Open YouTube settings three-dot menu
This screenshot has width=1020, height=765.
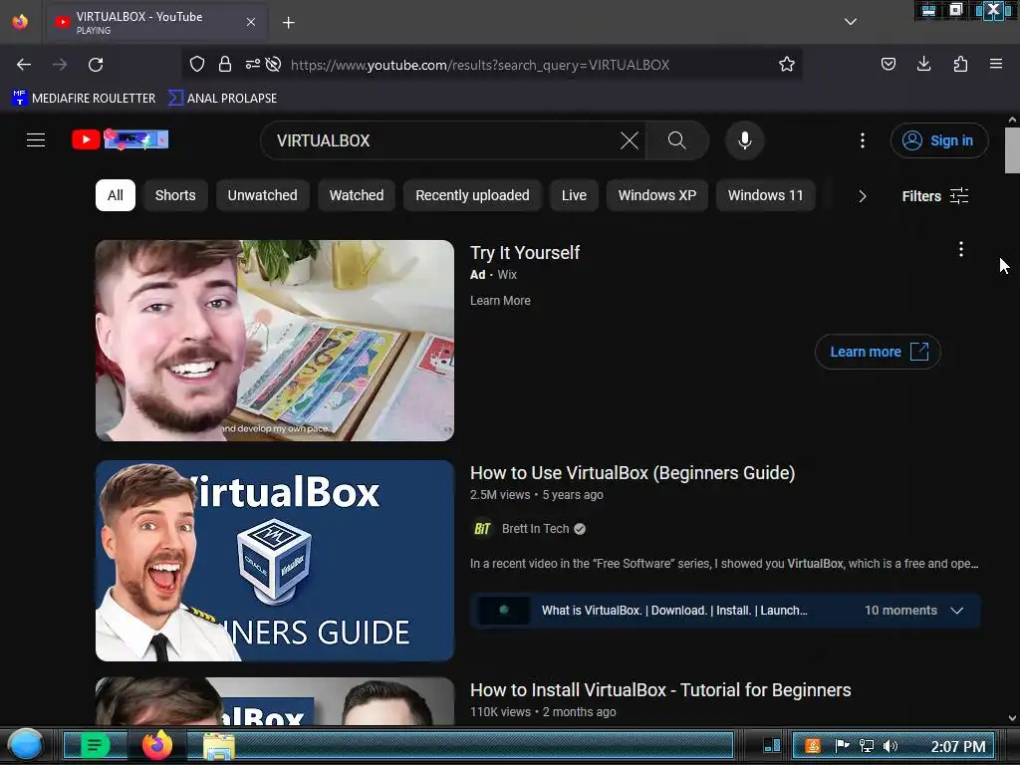(863, 140)
